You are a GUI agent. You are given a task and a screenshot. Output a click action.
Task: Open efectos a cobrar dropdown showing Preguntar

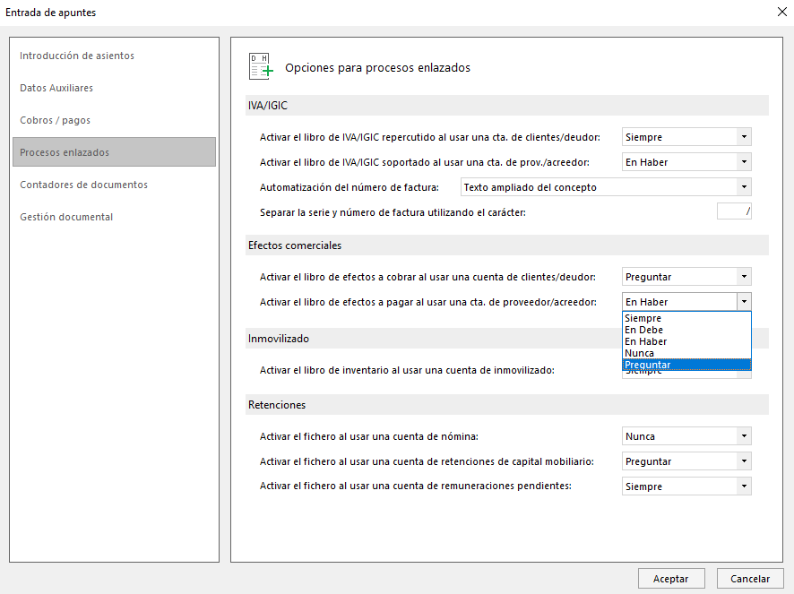(686, 277)
